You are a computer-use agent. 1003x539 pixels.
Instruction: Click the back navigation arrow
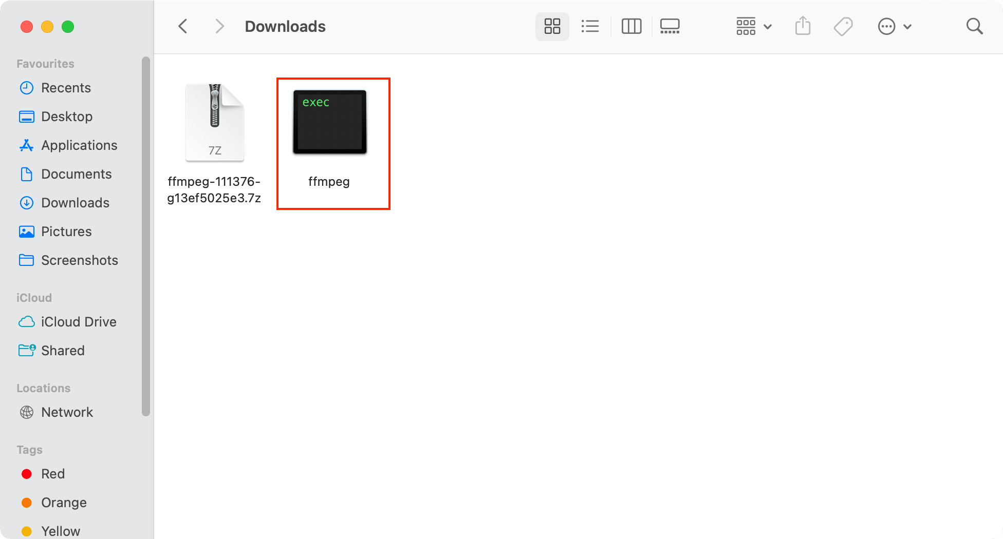click(x=182, y=26)
